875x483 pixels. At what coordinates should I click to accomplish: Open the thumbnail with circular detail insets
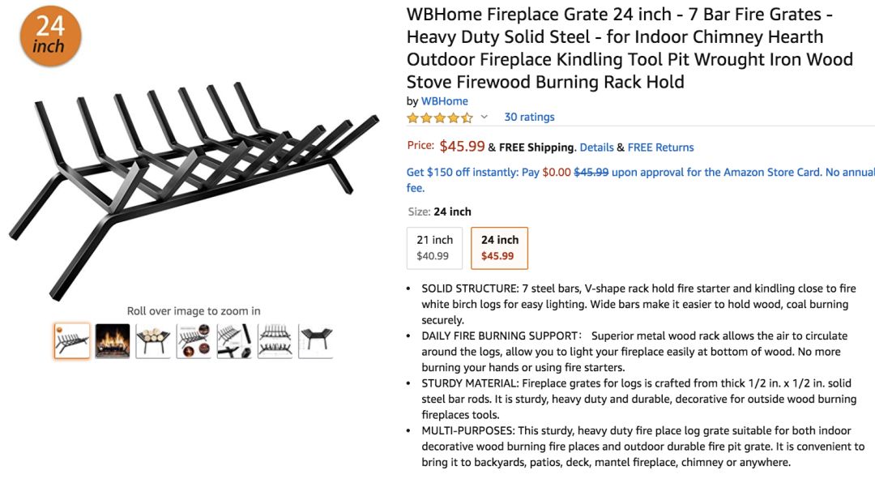(x=194, y=340)
